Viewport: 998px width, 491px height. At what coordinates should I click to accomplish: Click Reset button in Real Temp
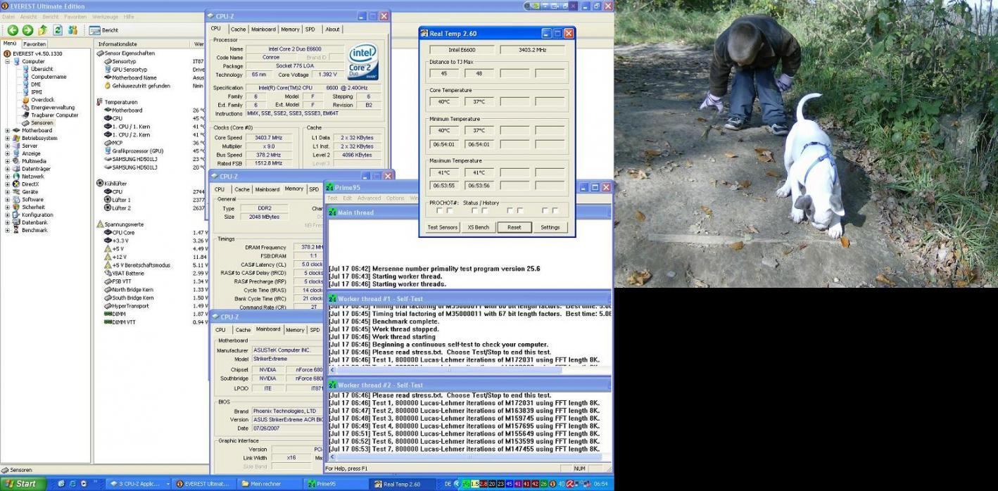coord(514,227)
